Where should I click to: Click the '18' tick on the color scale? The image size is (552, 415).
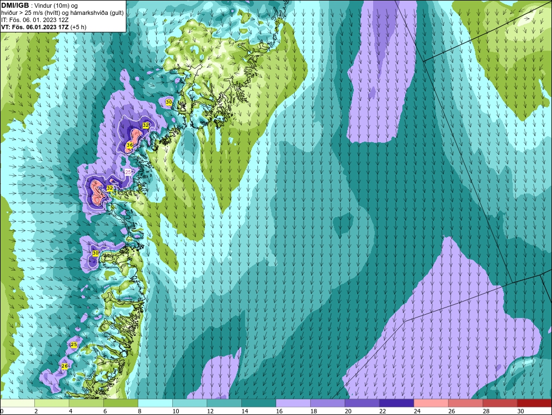pyautogui.click(x=314, y=411)
